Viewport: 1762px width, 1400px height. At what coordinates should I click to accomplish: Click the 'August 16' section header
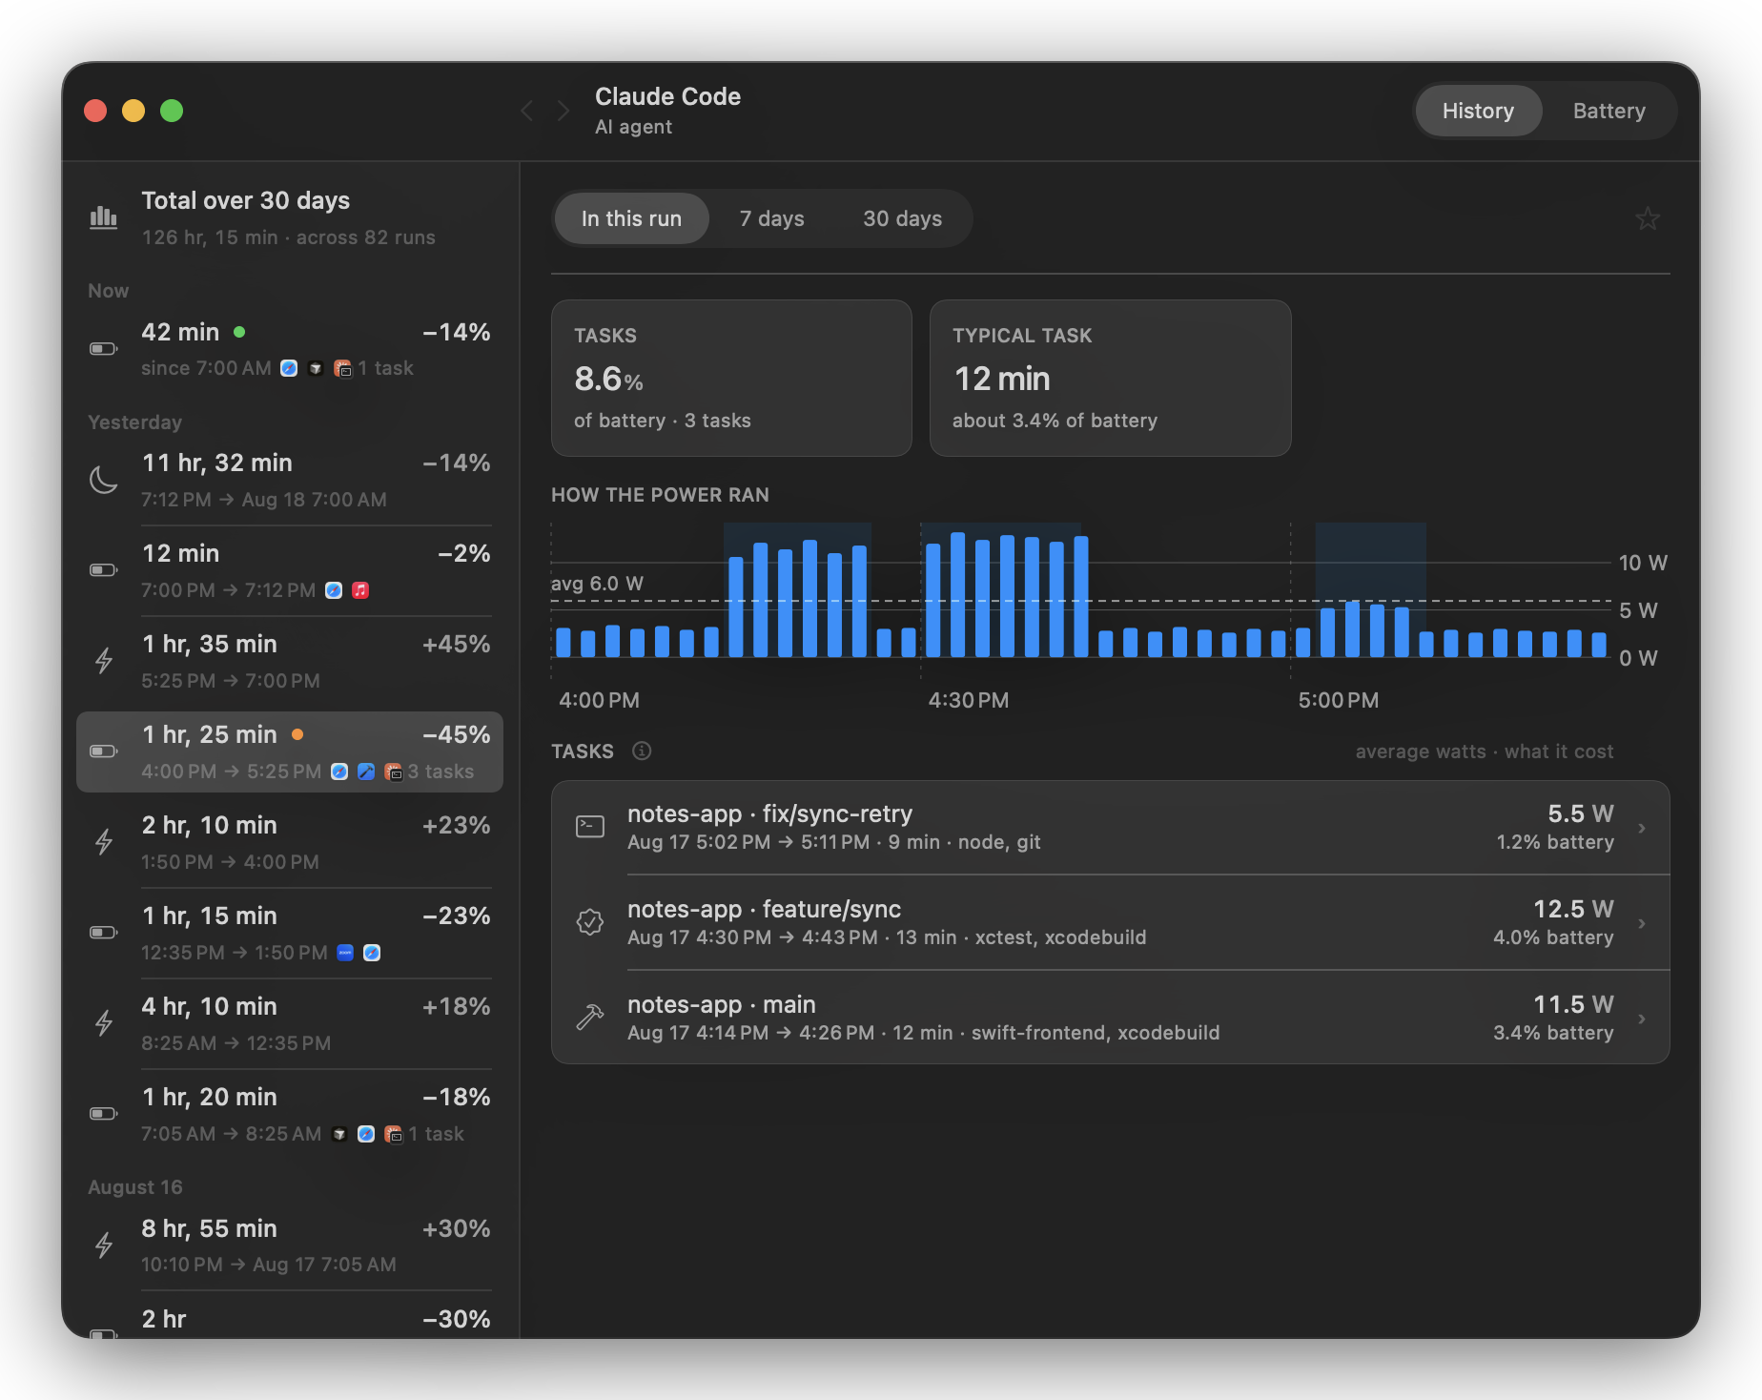click(134, 1187)
